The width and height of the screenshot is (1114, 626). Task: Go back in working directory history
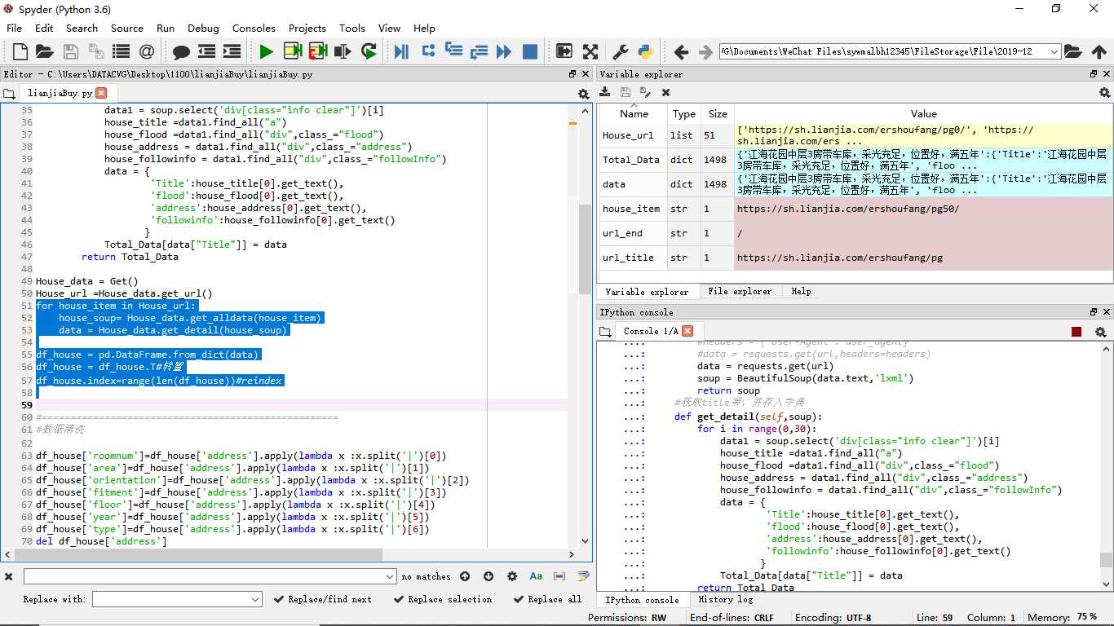point(681,52)
